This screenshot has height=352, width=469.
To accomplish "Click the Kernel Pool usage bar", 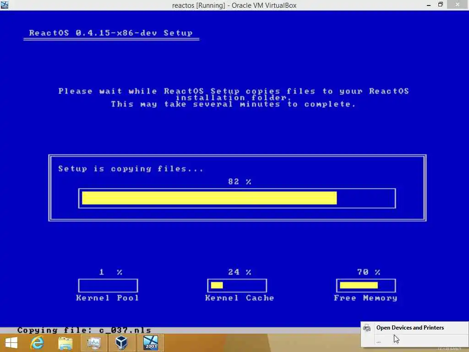I will pyautogui.click(x=108, y=286).
